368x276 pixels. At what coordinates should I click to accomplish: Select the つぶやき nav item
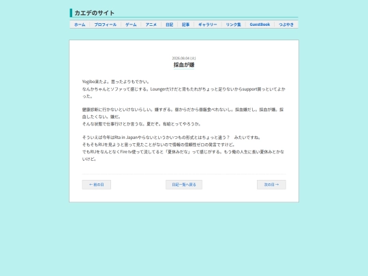click(286, 25)
